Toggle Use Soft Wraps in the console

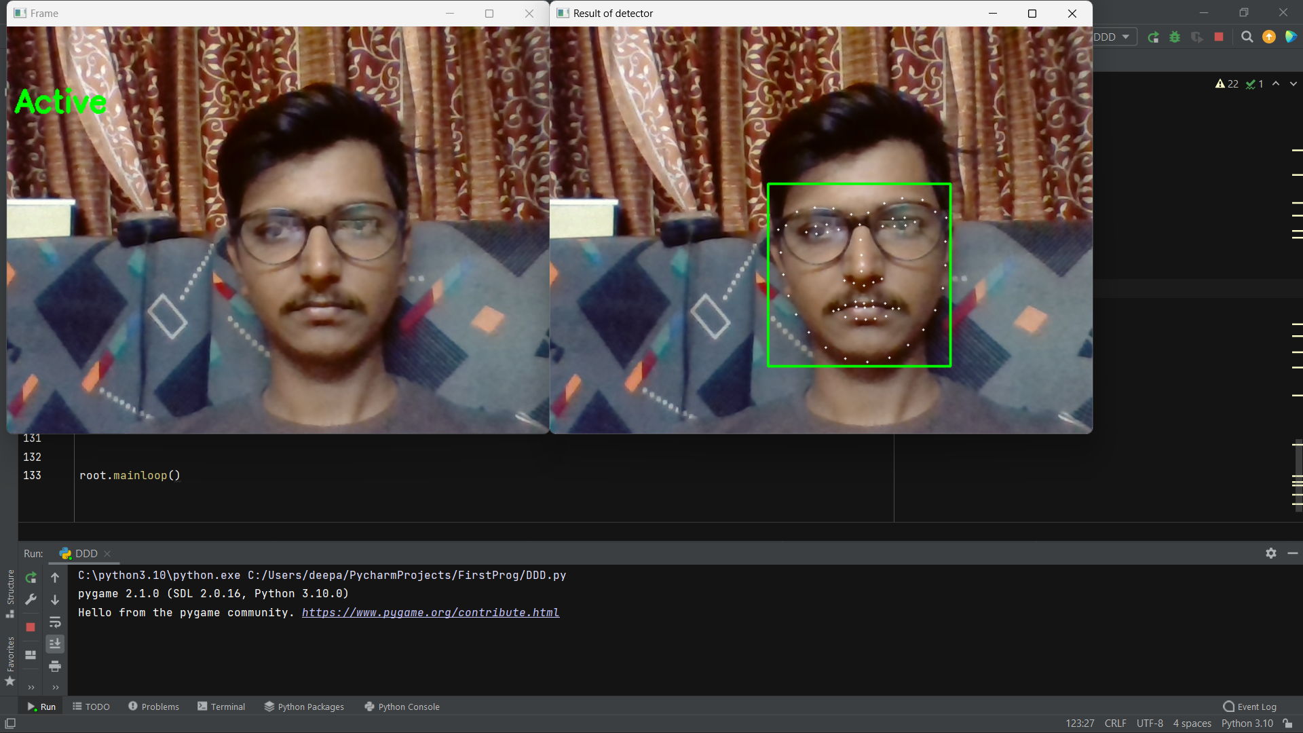[55, 622]
